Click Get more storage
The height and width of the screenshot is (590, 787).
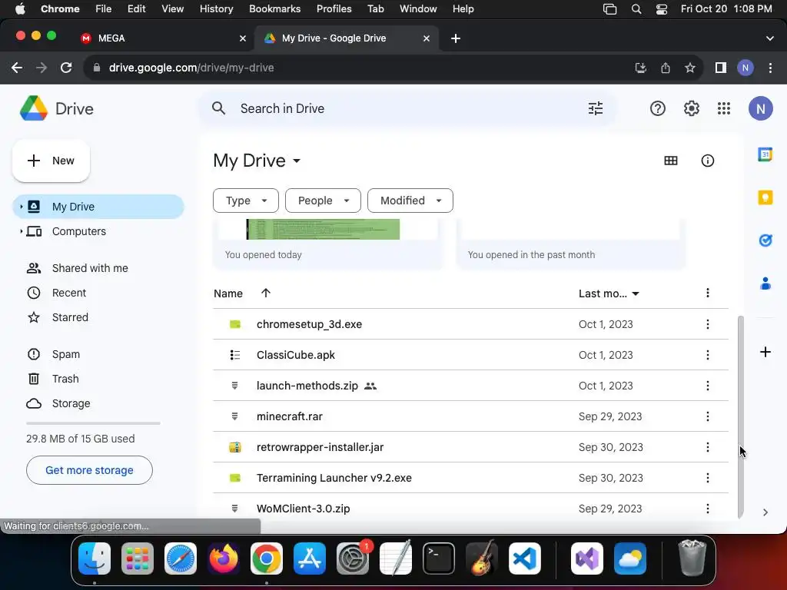point(89,470)
